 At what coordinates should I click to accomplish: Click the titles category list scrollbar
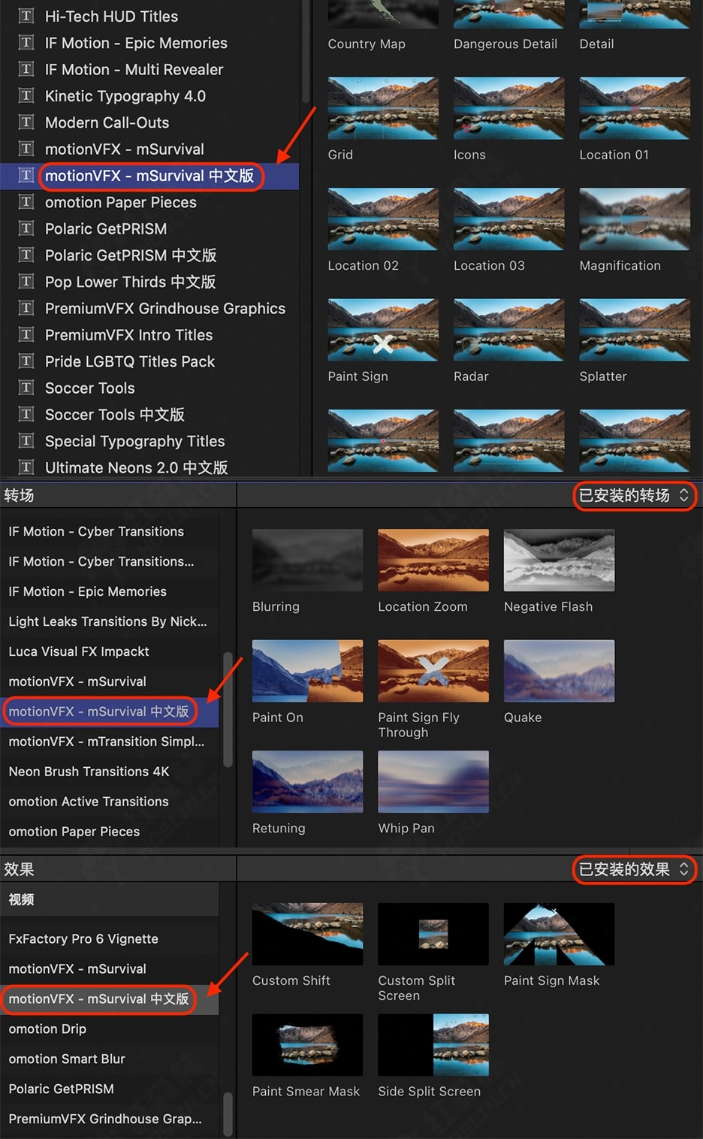point(305,51)
